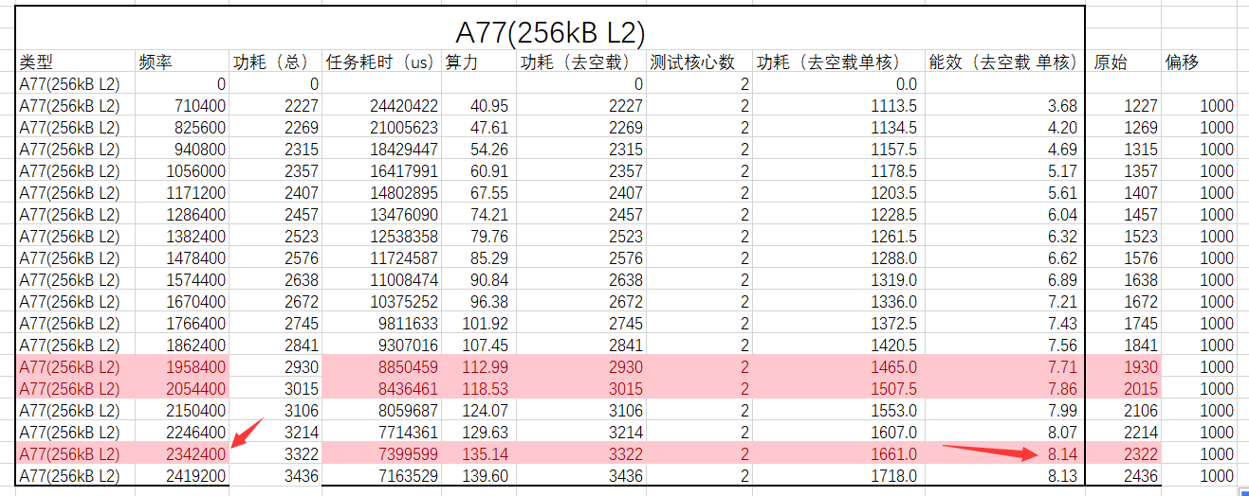Image resolution: width=1249 pixels, height=496 pixels.
Task: Click 类型 cell in the 2150400 row
Action: click(x=75, y=411)
